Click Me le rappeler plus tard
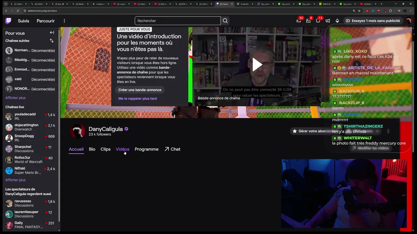 pyautogui.click(x=137, y=98)
